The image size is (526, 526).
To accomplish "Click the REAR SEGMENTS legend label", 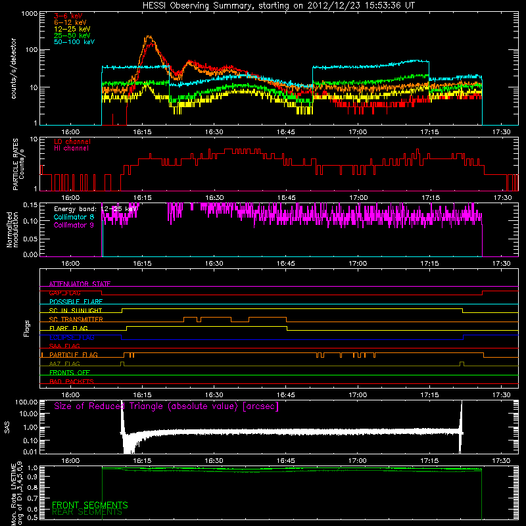I will pos(87,512).
